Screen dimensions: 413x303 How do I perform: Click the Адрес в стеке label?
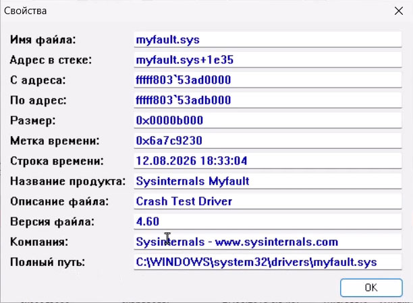click(x=51, y=60)
